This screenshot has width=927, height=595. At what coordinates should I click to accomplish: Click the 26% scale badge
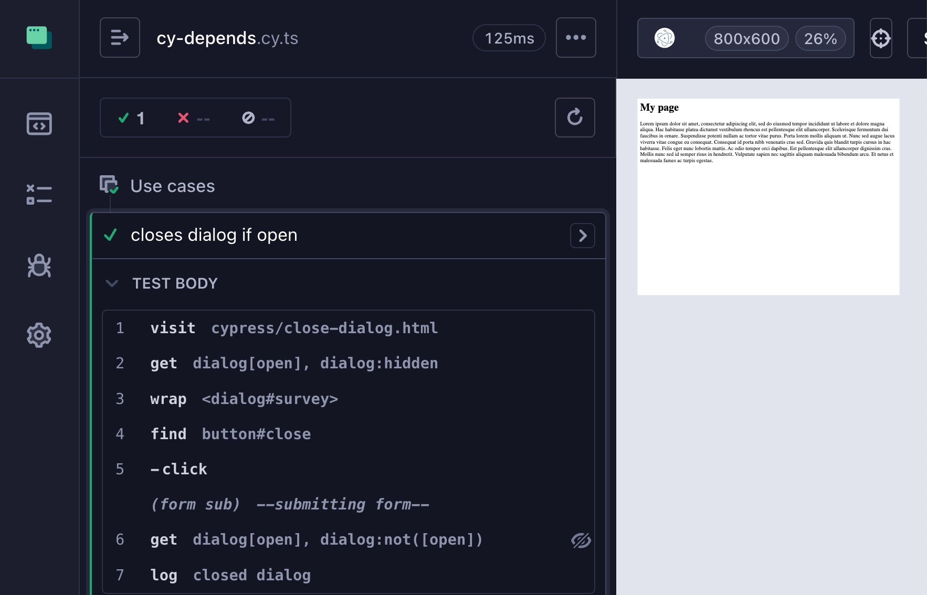pyautogui.click(x=820, y=39)
